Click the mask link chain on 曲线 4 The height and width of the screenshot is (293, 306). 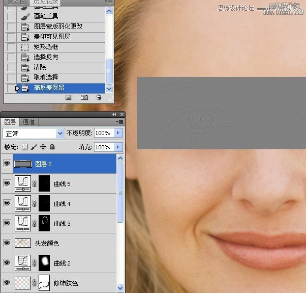pos(35,203)
